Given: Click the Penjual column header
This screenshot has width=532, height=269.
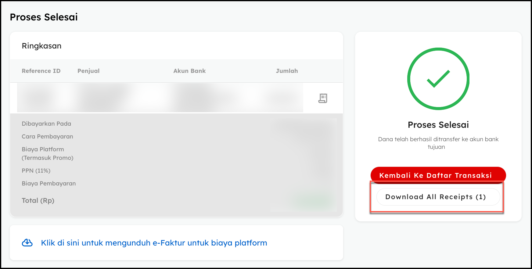Looking at the screenshot, I should coord(88,71).
